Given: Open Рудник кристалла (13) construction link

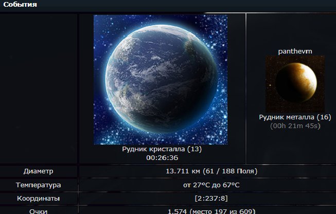Looking at the screenshot, I should coord(162,149).
